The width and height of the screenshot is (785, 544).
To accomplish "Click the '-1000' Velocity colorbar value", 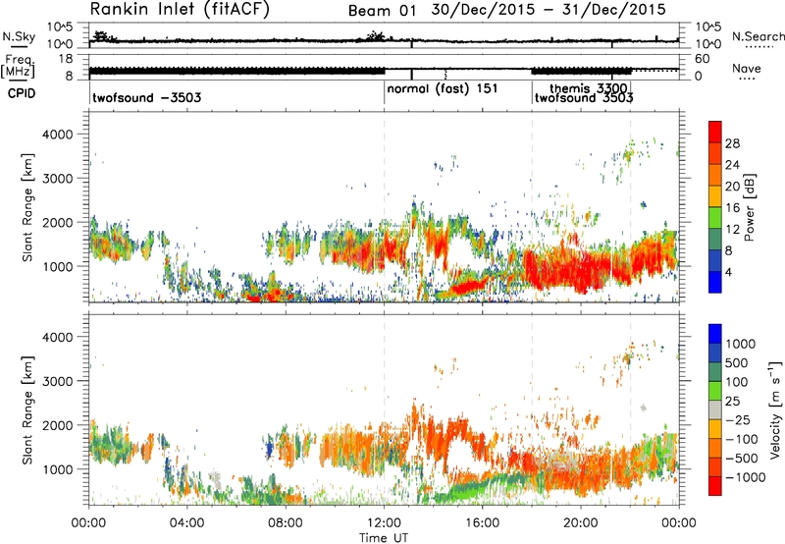I will tap(745, 477).
